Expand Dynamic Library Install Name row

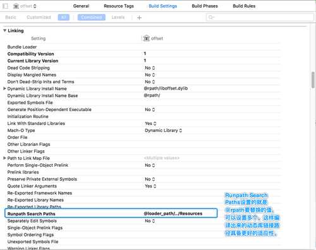[x=4, y=88]
